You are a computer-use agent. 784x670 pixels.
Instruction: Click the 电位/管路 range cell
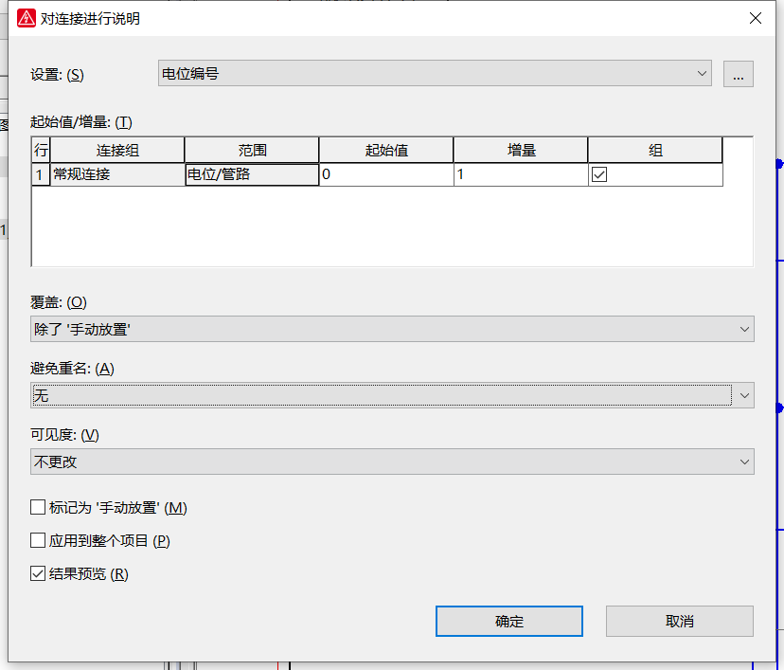[251, 174]
